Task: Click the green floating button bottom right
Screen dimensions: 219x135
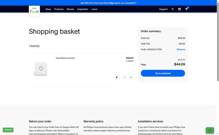Action: 210,131
